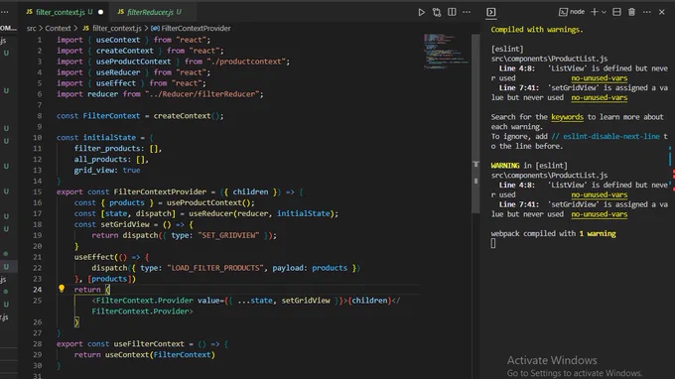Select the Context breadcrumb
The width and height of the screenshot is (675, 379).
(58, 29)
